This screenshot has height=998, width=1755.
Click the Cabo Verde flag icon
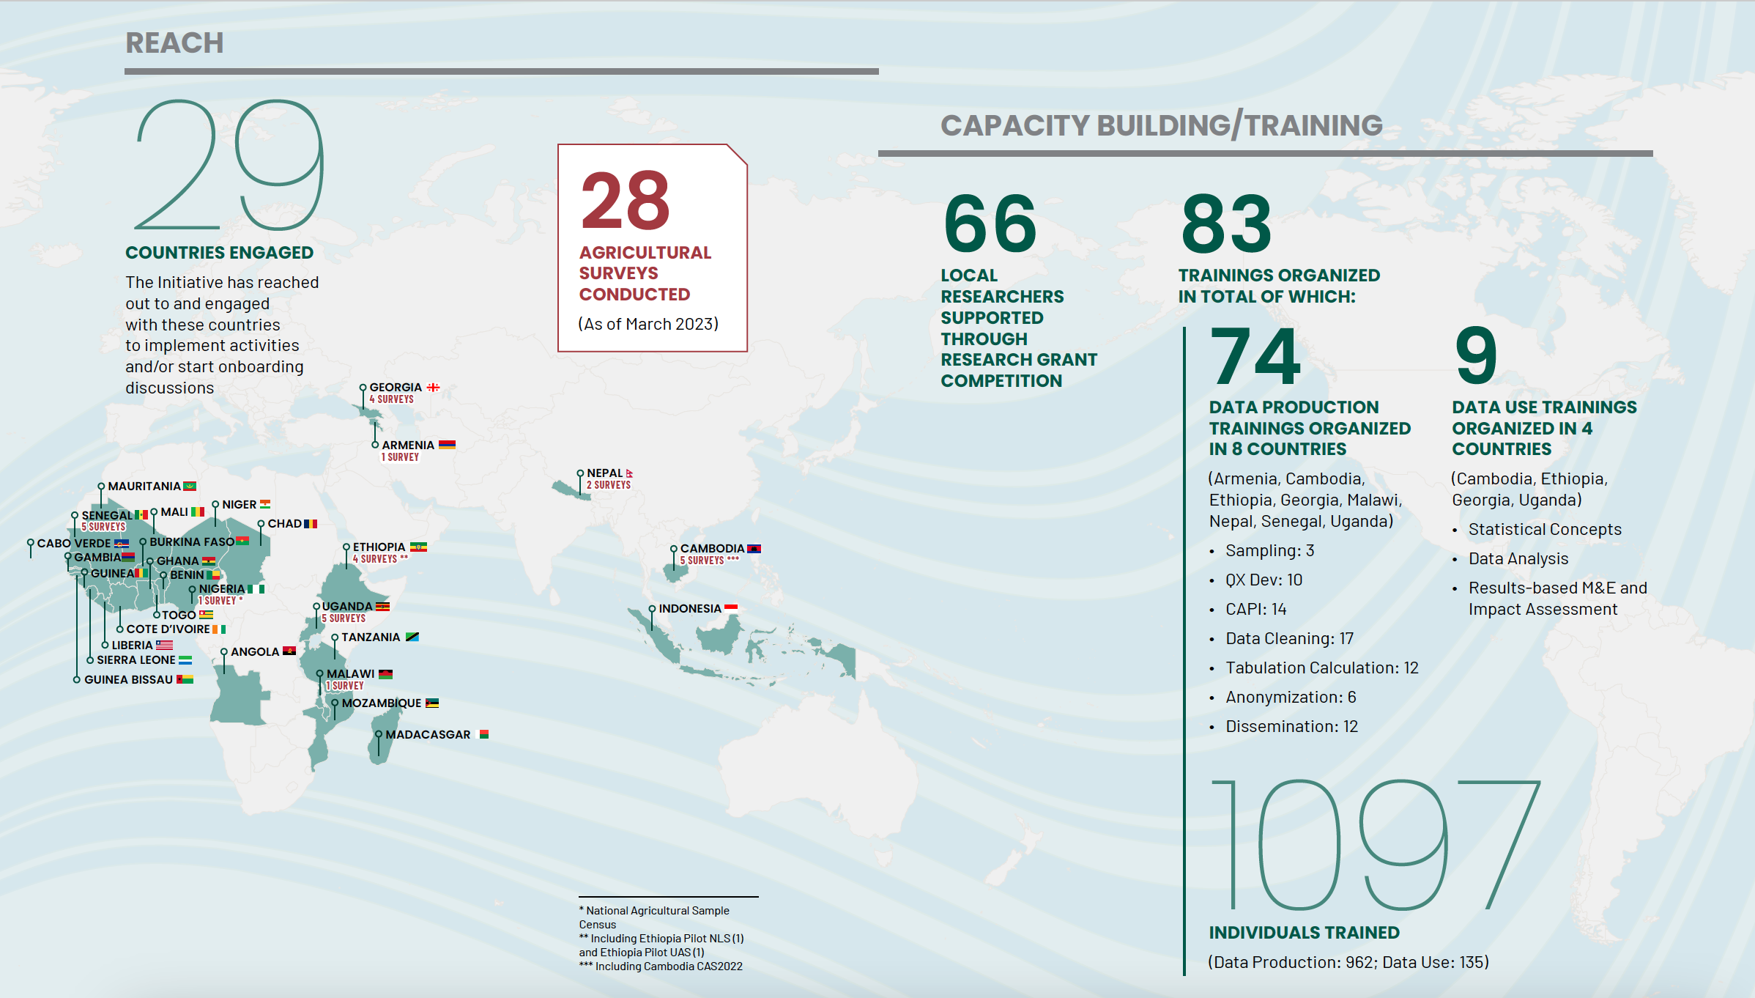(122, 543)
